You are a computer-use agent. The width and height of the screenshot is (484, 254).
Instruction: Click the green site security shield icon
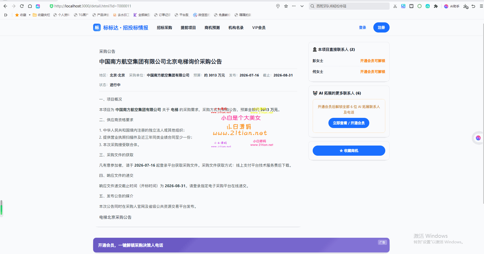click(51, 6)
